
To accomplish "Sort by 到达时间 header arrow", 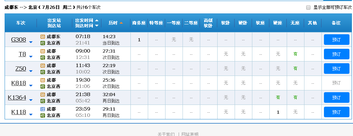I will pyautogui.click(x=97, y=25).
